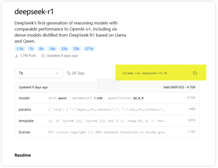Choose the 8b size tag

pyautogui.click(x=41, y=49)
